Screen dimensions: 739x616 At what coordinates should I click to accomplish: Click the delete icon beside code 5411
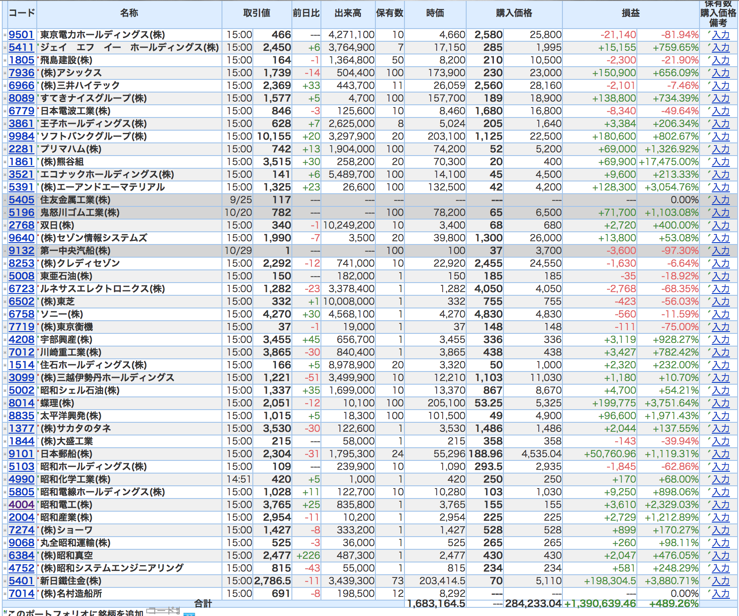tap(5, 48)
